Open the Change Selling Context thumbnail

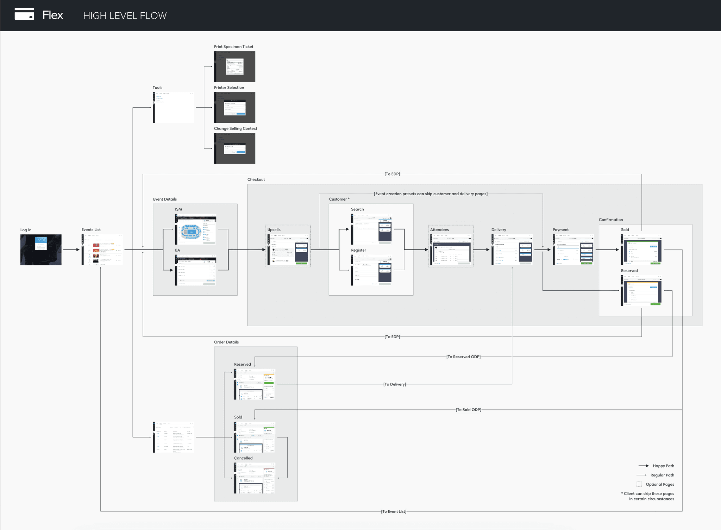[x=234, y=148]
